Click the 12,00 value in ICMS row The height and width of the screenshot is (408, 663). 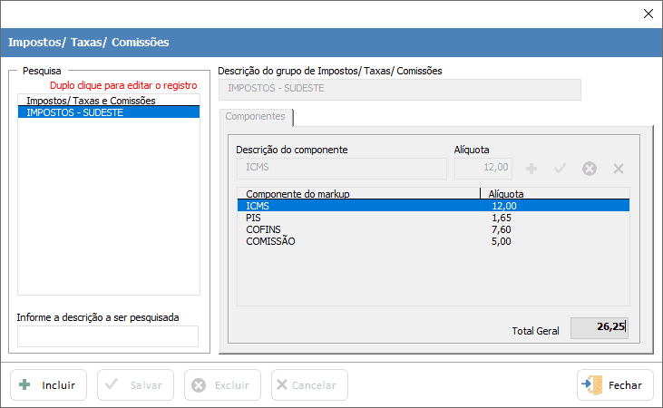click(x=504, y=206)
